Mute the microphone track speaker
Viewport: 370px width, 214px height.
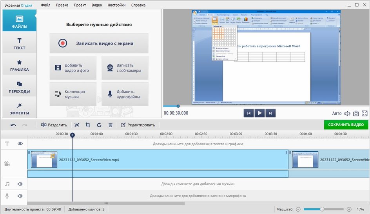tap(20, 196)
